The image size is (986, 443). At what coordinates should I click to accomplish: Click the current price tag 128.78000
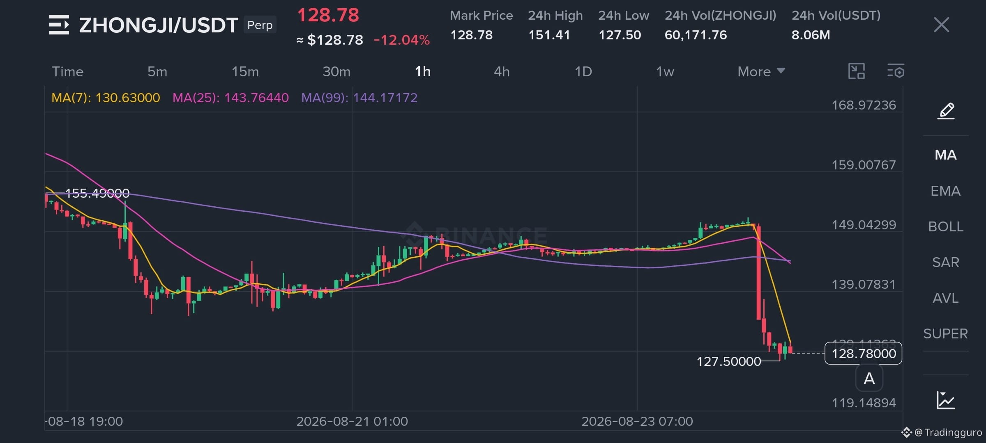coord(864,353)
